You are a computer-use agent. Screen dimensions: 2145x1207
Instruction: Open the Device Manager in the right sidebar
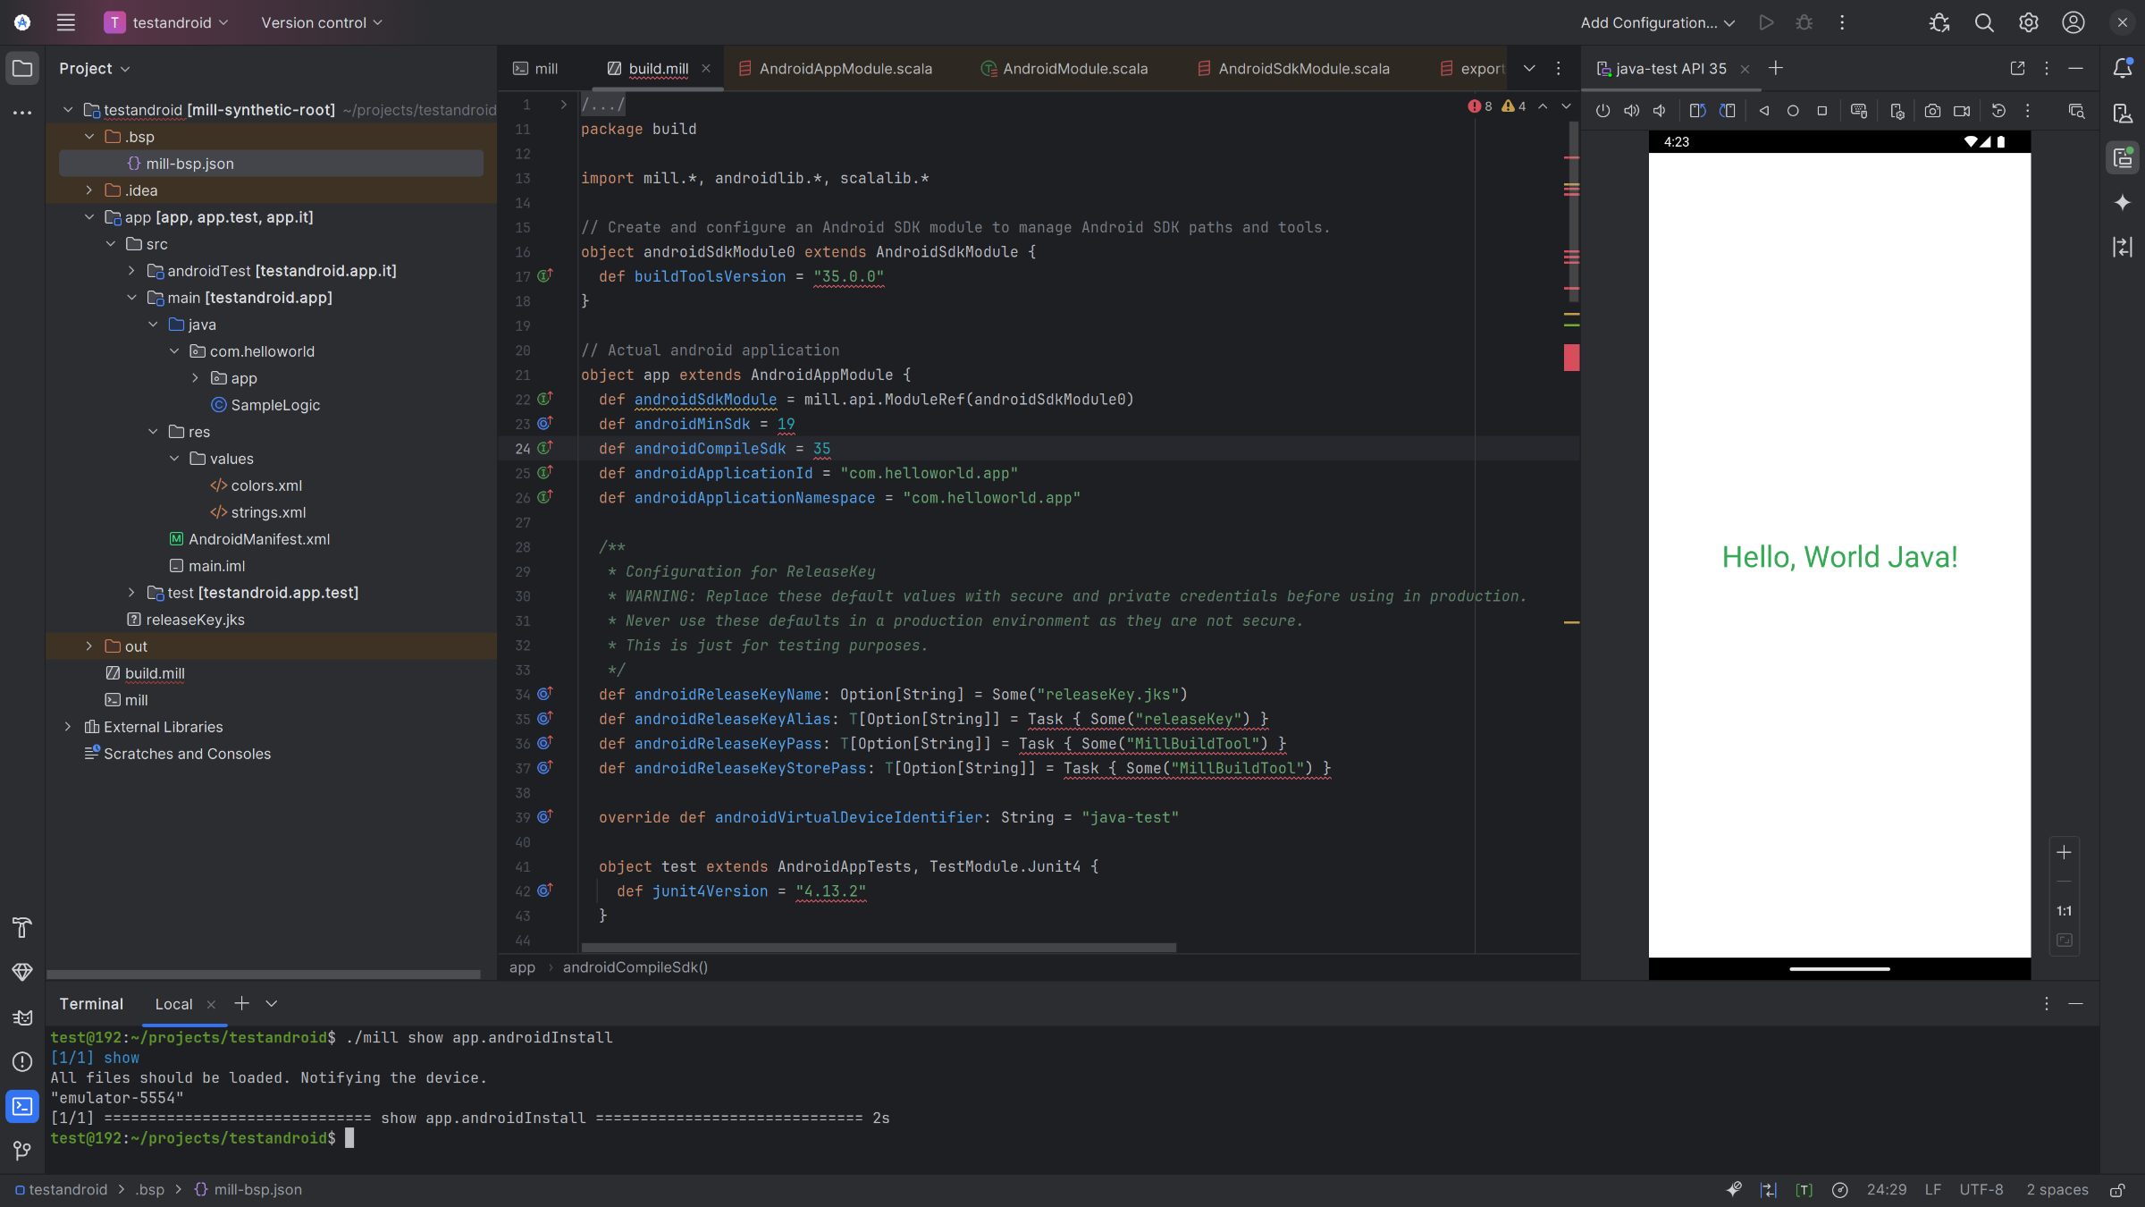pyautogui.click(x=2123, y=112)
